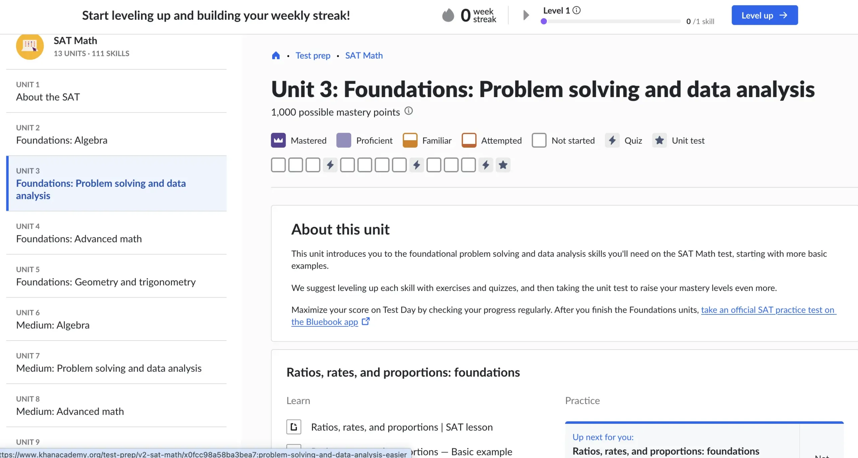The width and height of the screenshot is (858, 458).
Task: Open the first quiz lightning icon
Action: point(330,165)
